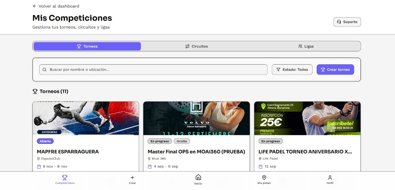Image resolution: width=395 pixels, height=190 pixels.
Task: Click the back arrow icon beside Volver al dashboard
Action: point(35,6)
